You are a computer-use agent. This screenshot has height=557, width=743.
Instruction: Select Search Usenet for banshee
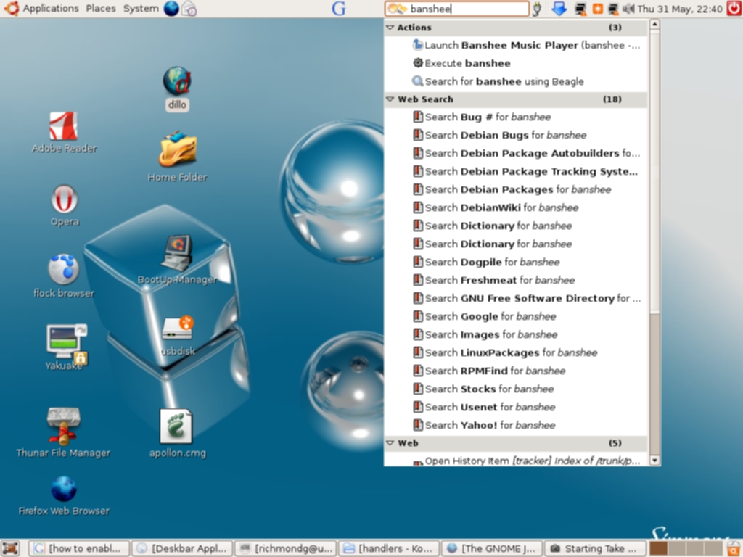click(516, 407)
